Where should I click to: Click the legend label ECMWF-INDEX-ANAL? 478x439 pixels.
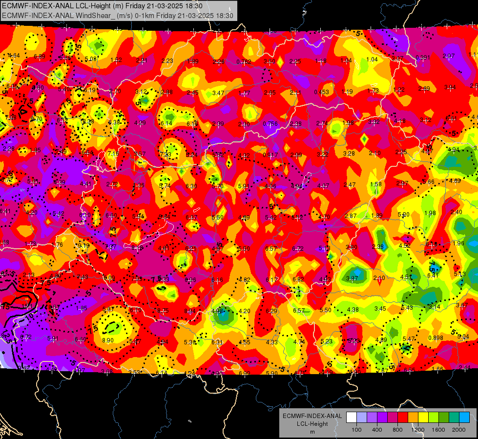(312, 416)
